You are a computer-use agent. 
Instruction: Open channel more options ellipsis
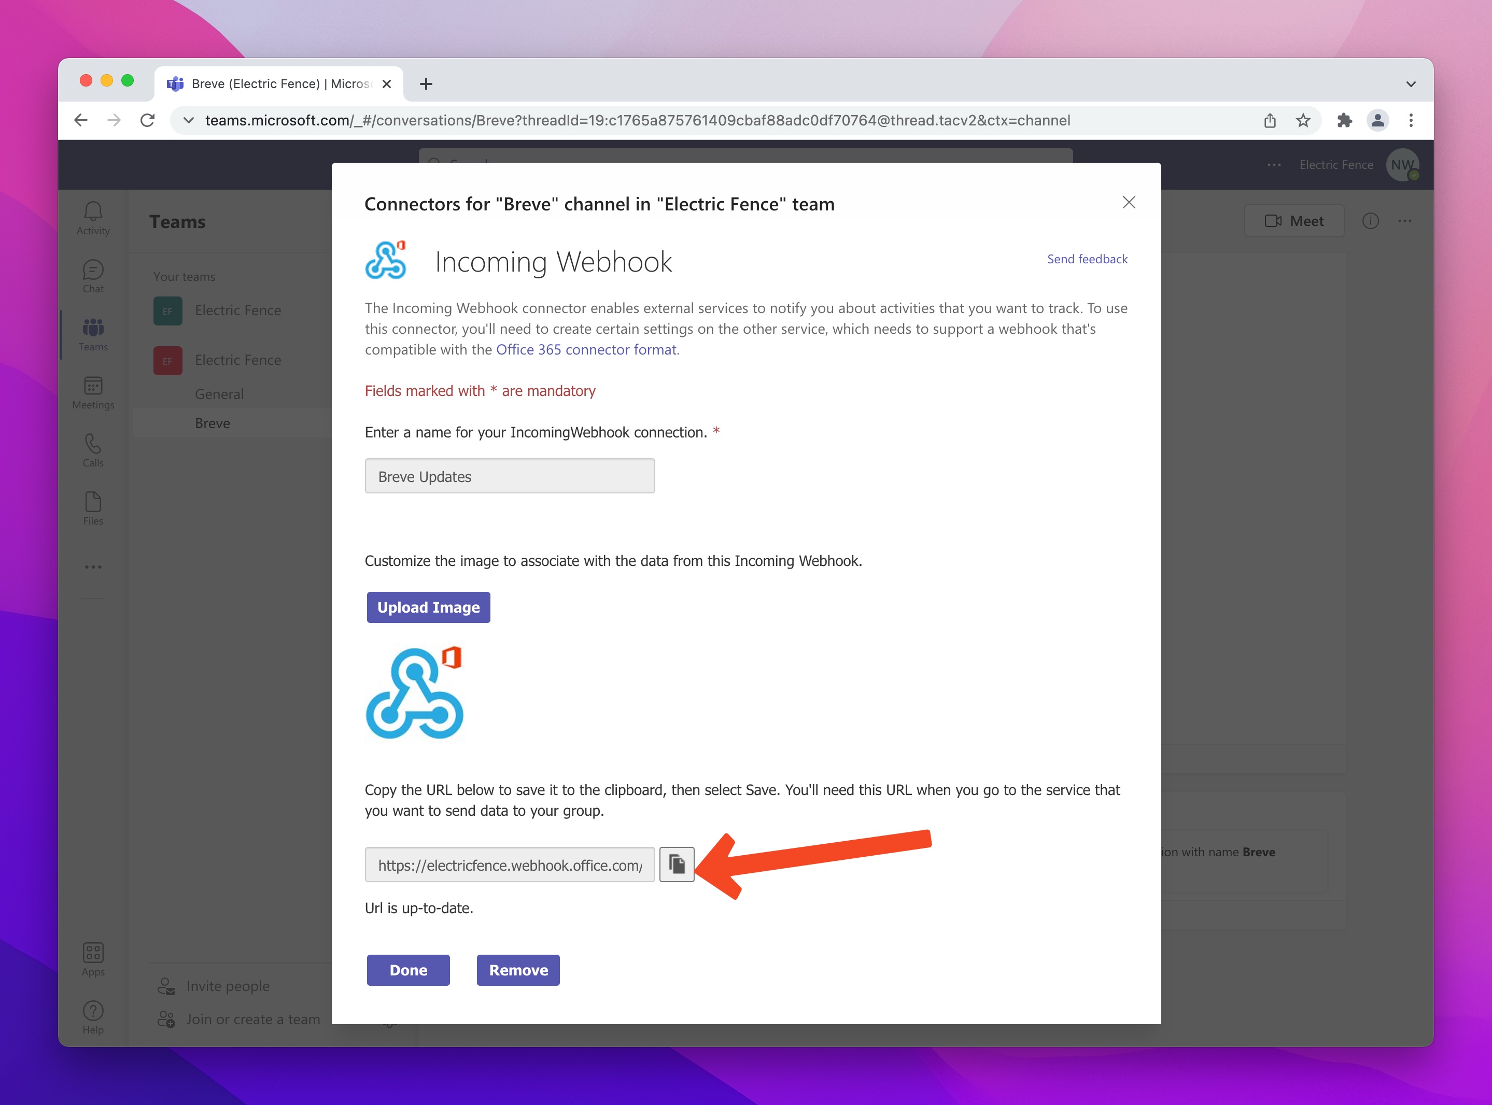1405,221
